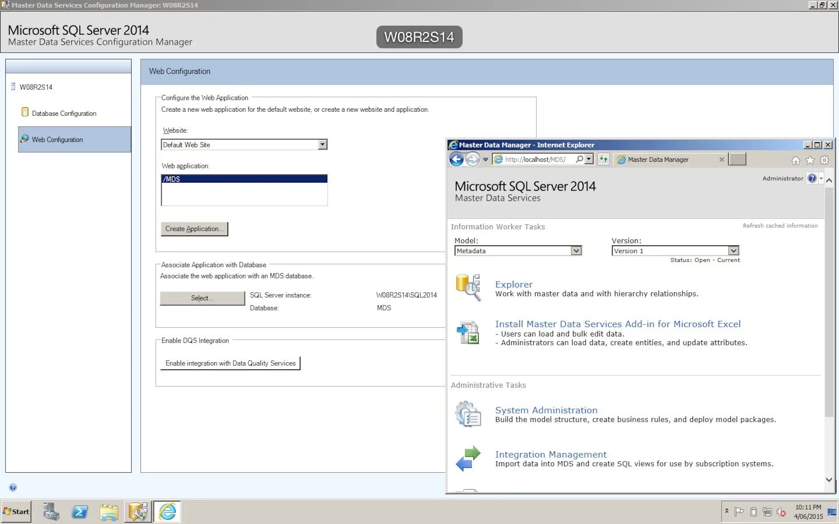Image resolution: width=839 pixels, height=524 pixels.
Task: Launch PowerShell from the taskbar
Action: (80, 512)
